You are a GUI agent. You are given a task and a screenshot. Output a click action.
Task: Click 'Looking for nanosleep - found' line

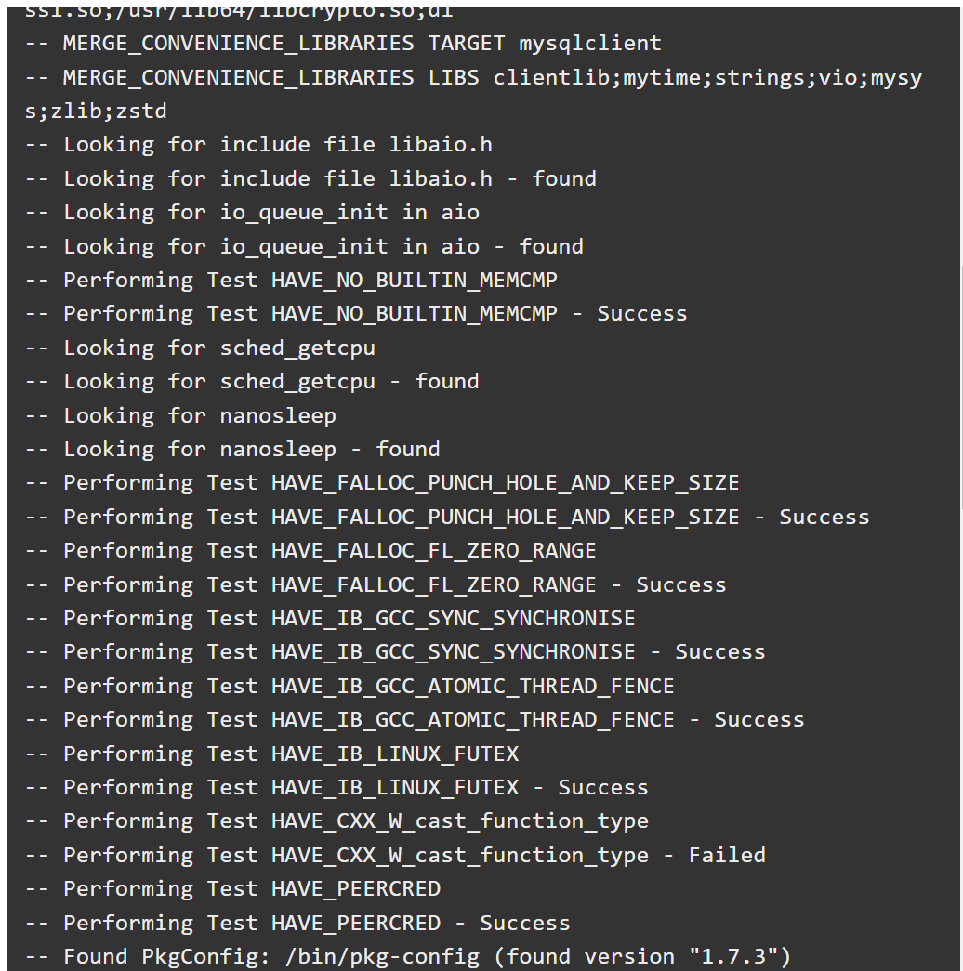232,449
